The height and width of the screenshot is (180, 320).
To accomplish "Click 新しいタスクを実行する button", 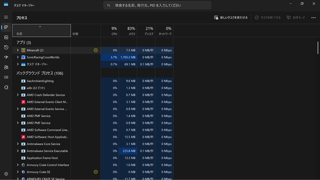I will 231,18.
